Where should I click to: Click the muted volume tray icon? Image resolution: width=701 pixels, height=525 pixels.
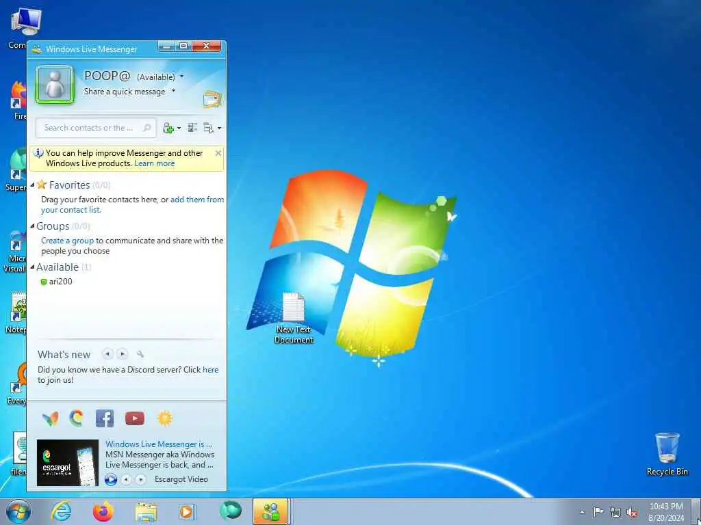coord(632,513)
